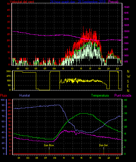Click the 270 wind direction axis value
Viewport: 136px width, 162px height.
pyautogui.click(x=8, y=76)
